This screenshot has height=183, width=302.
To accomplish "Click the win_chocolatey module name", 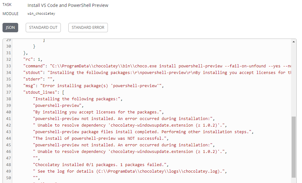I will tap(41, 14).
